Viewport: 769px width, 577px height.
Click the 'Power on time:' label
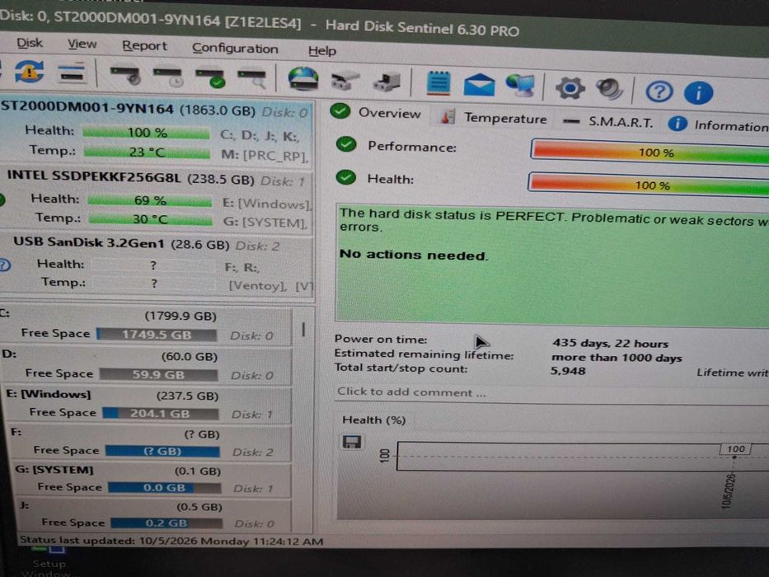click(381, 339)
